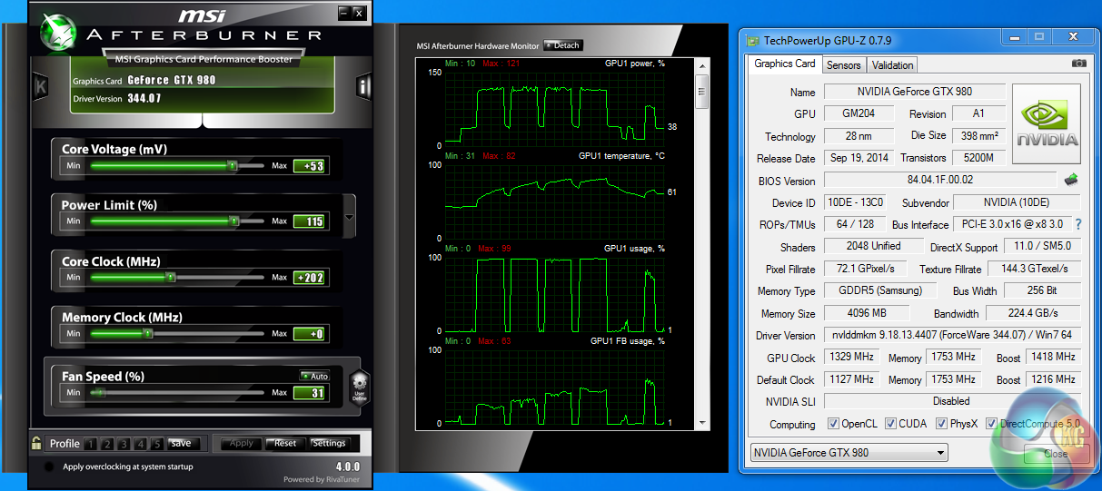1102x491 pixels.
Task: Click the Core Voltage slider handle
Action: pyautogui.click(x=232, y=165)
